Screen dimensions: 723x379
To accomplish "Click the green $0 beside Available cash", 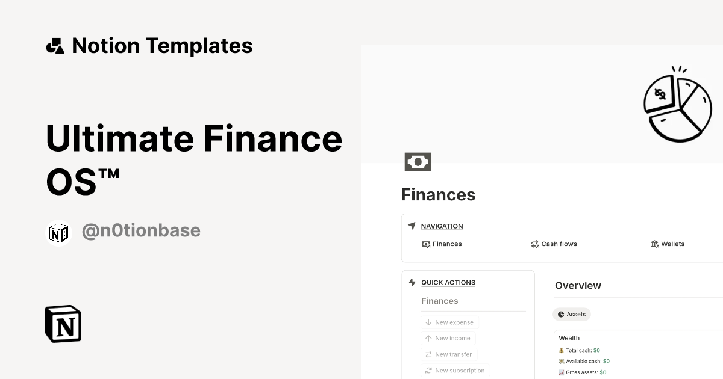I will point(606,361).
